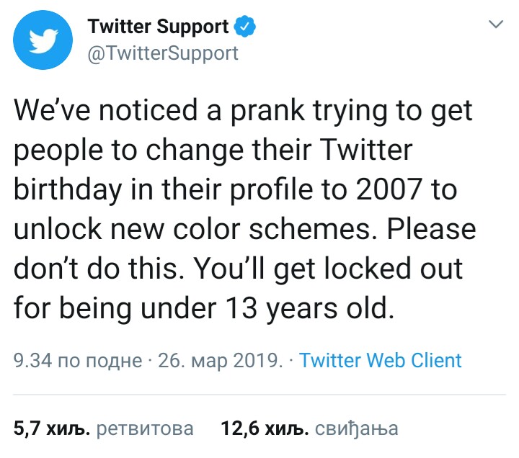
Task: Open the Twitter Support display name
Action: [158, 27]
